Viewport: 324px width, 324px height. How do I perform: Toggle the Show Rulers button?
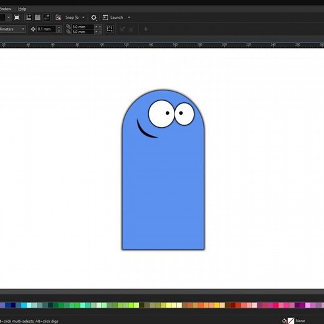coord(28,17)
